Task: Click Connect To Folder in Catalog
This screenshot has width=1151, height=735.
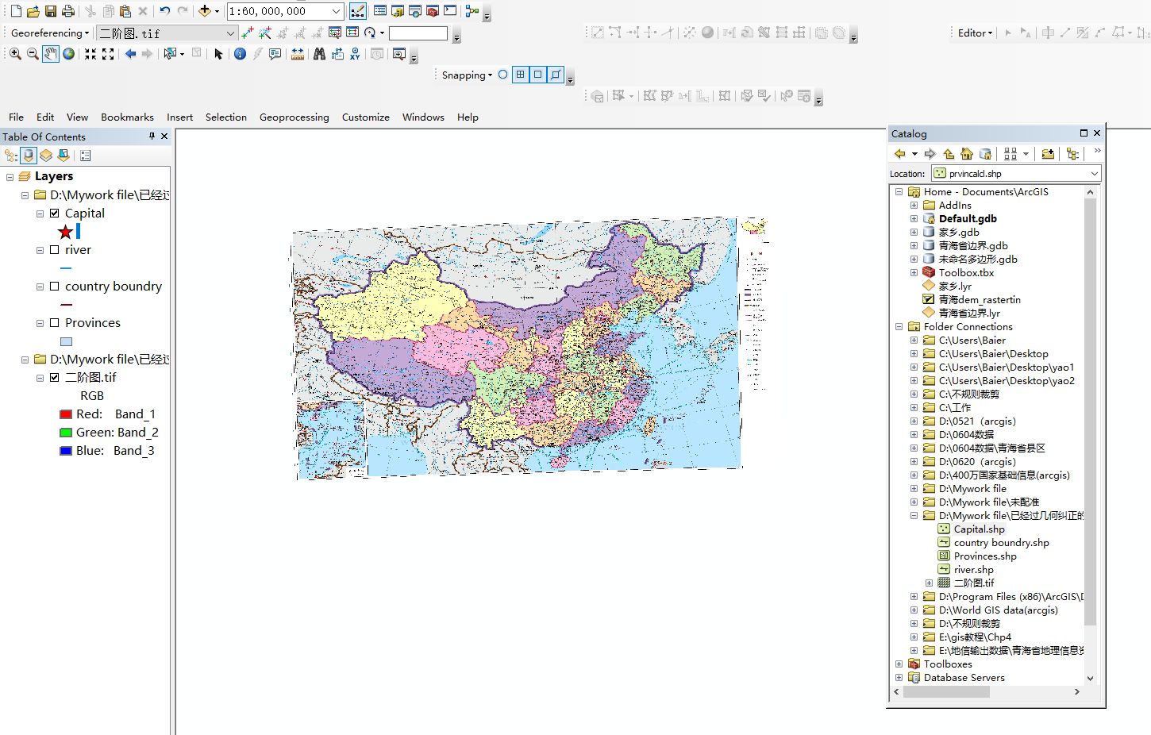Action: point(1048,154)
